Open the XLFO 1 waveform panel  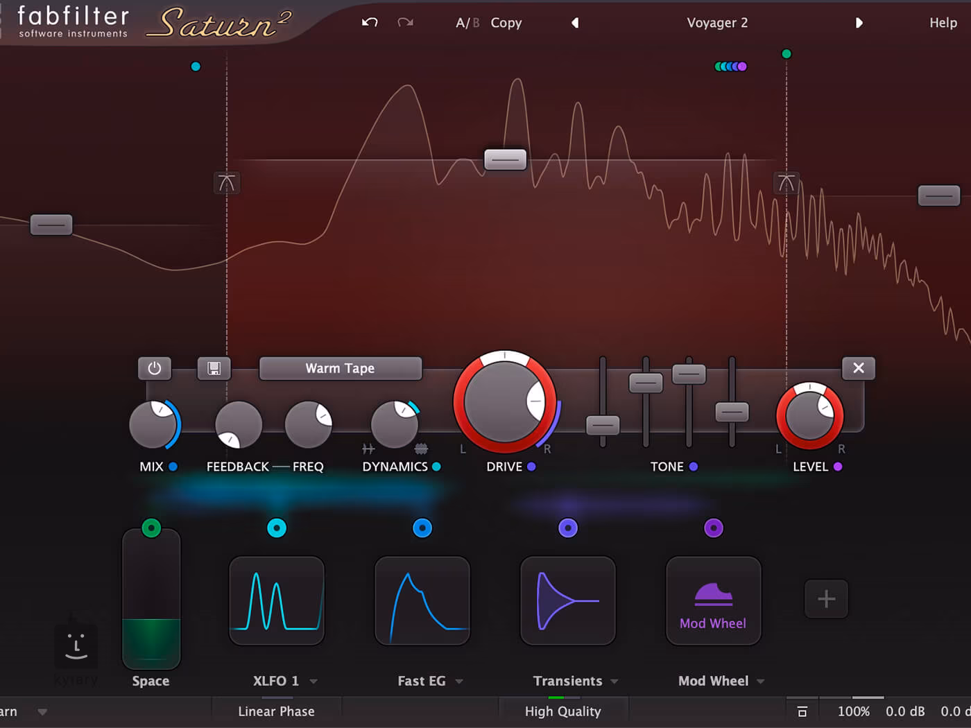tap(277, 600)
